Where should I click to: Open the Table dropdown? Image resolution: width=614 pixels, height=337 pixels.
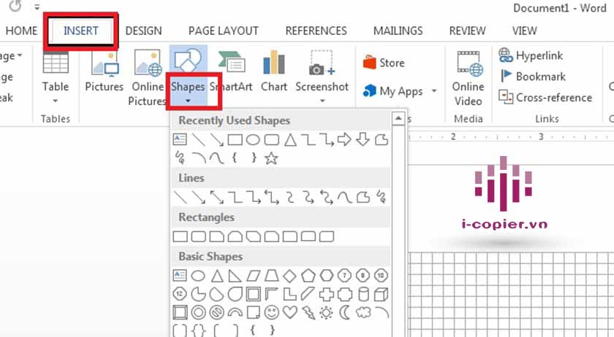point(56,101)
